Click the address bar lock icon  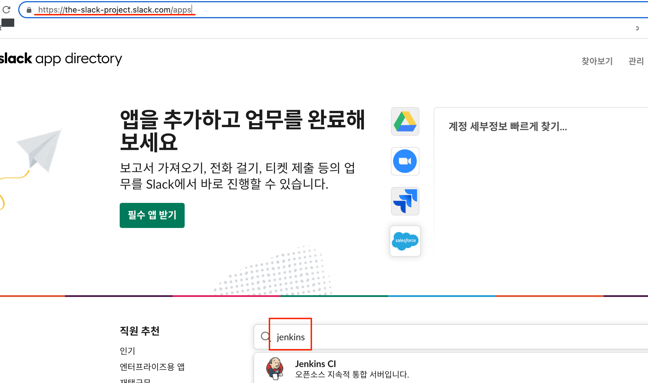tap(29, 10)
